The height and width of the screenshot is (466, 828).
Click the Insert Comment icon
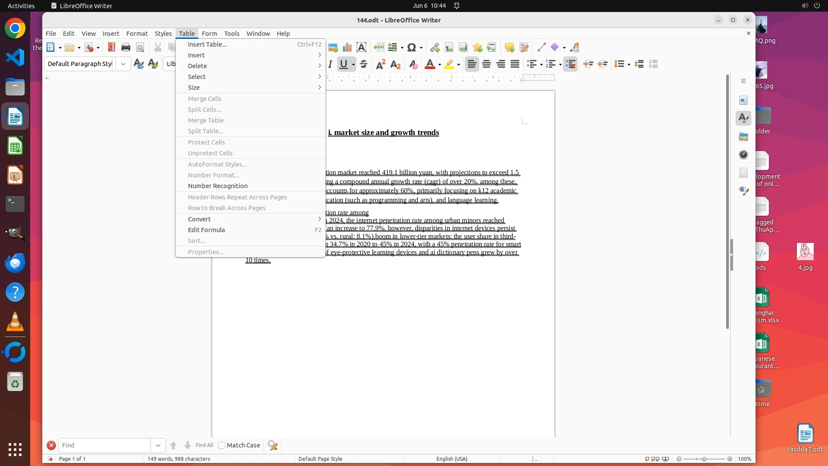click(x=509, y=47)
